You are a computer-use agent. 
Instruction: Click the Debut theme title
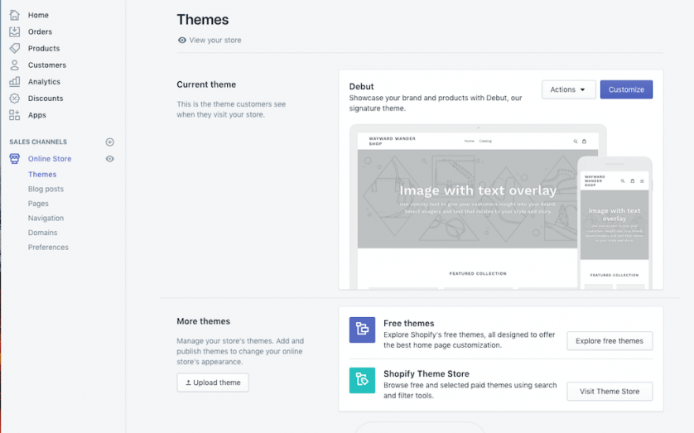(361, 86)
